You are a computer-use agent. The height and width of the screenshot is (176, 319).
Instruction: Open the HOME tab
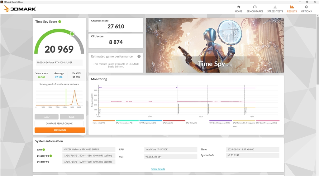[238, 9]
